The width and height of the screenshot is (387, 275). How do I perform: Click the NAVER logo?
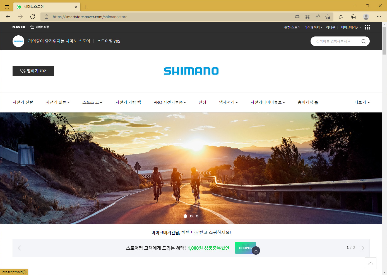tap(19, 27)
